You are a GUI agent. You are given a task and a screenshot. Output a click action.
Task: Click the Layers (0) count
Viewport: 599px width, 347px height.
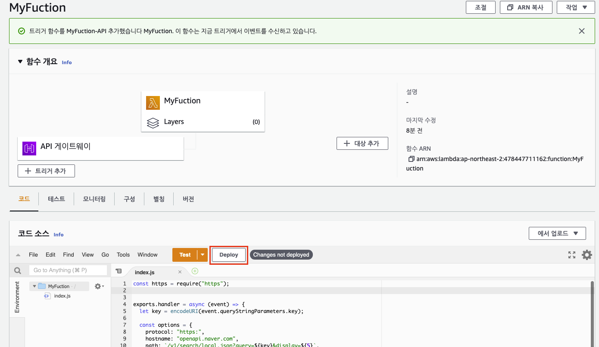[256, 122]
